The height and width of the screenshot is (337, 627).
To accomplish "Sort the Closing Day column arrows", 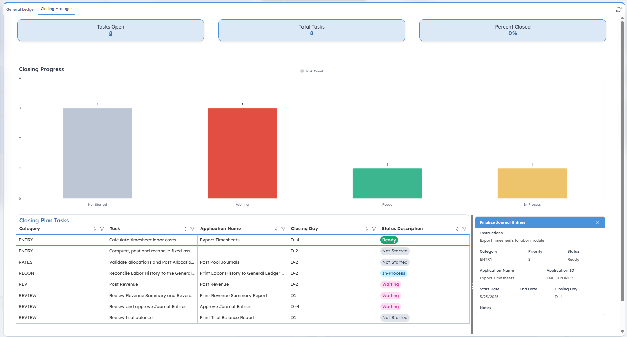I will pyautogui.click(x=367, y=229).
